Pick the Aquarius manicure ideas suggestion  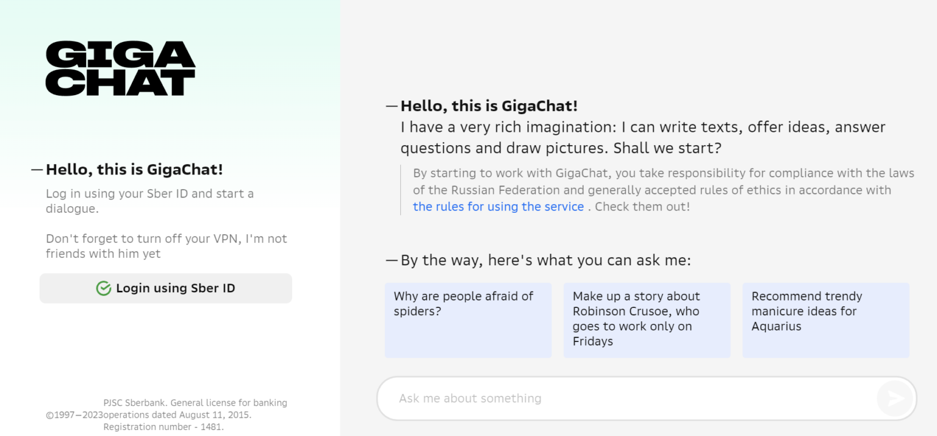tap(825, 320)
